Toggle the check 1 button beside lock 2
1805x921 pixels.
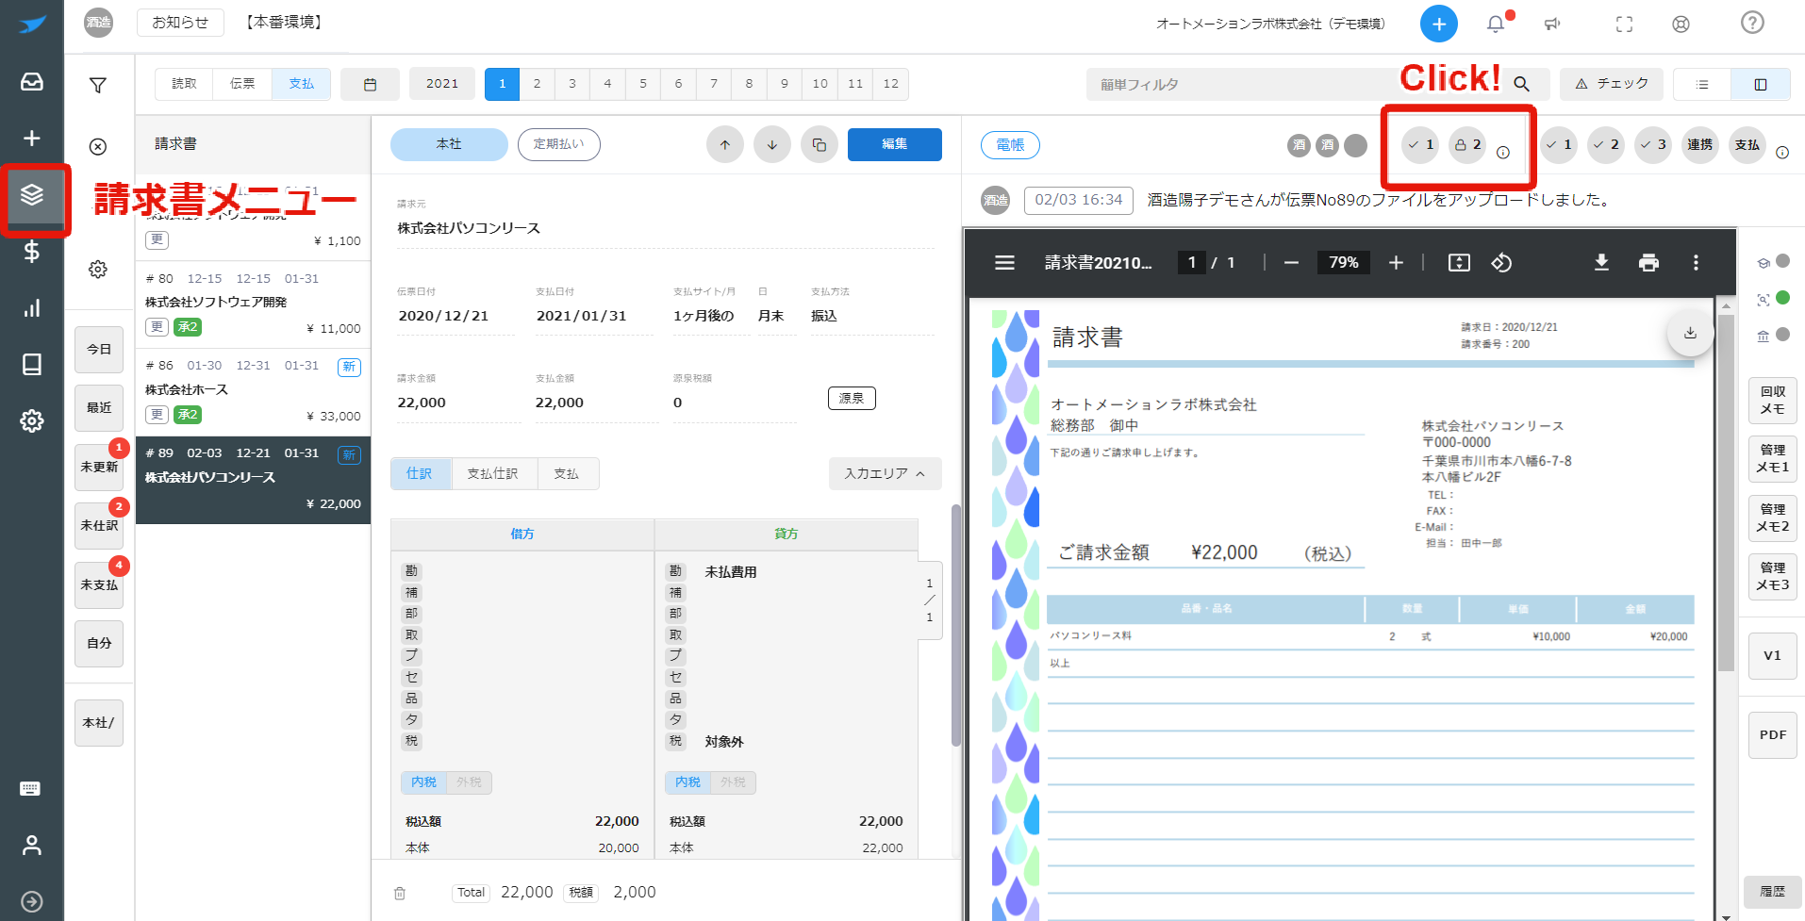(x=1419, y=145)
